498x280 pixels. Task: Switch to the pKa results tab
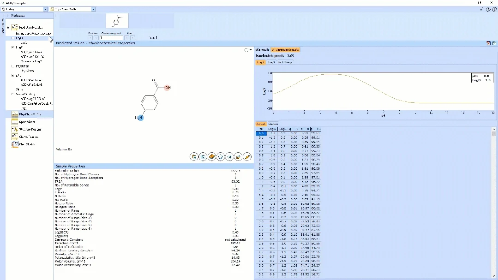262,49
